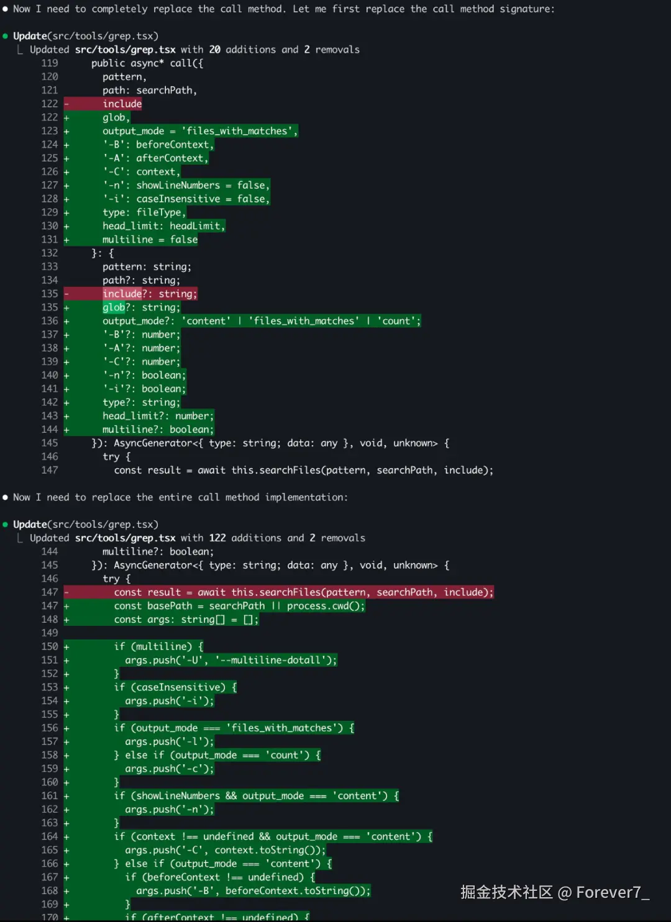Click the green bullet beside the first Update header
The width and height of the screenshot is (671, 922).
(x=5, y=36)
